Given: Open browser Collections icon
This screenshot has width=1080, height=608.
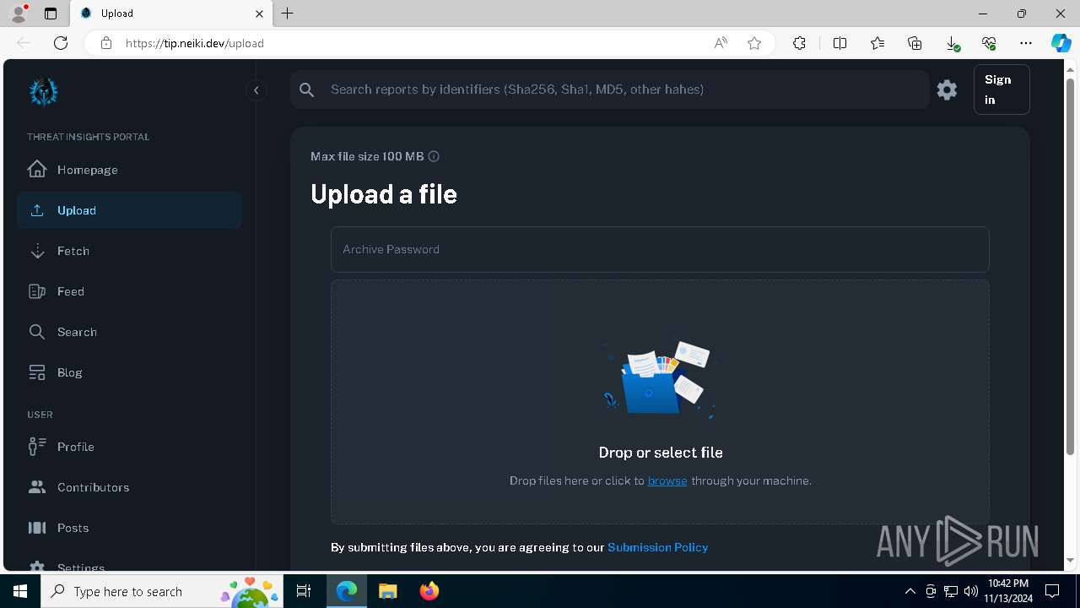Looking at the screenshot, I should (915, 43).
